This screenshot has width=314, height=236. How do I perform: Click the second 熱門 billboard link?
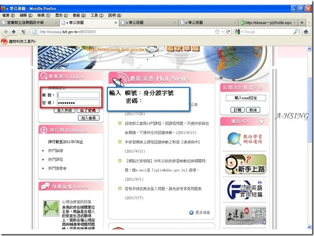[x=56, y=159]
